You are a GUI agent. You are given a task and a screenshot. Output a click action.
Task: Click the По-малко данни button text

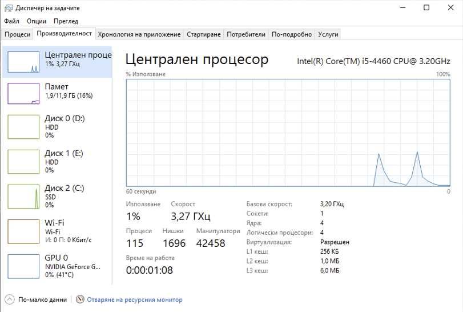42,299
